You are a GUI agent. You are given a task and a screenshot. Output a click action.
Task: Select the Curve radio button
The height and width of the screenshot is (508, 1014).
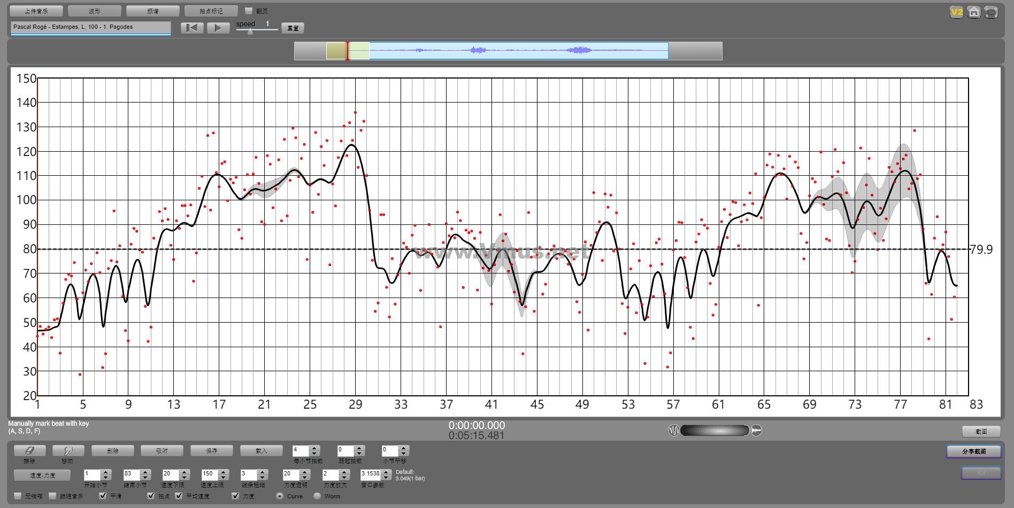point(280,496)
